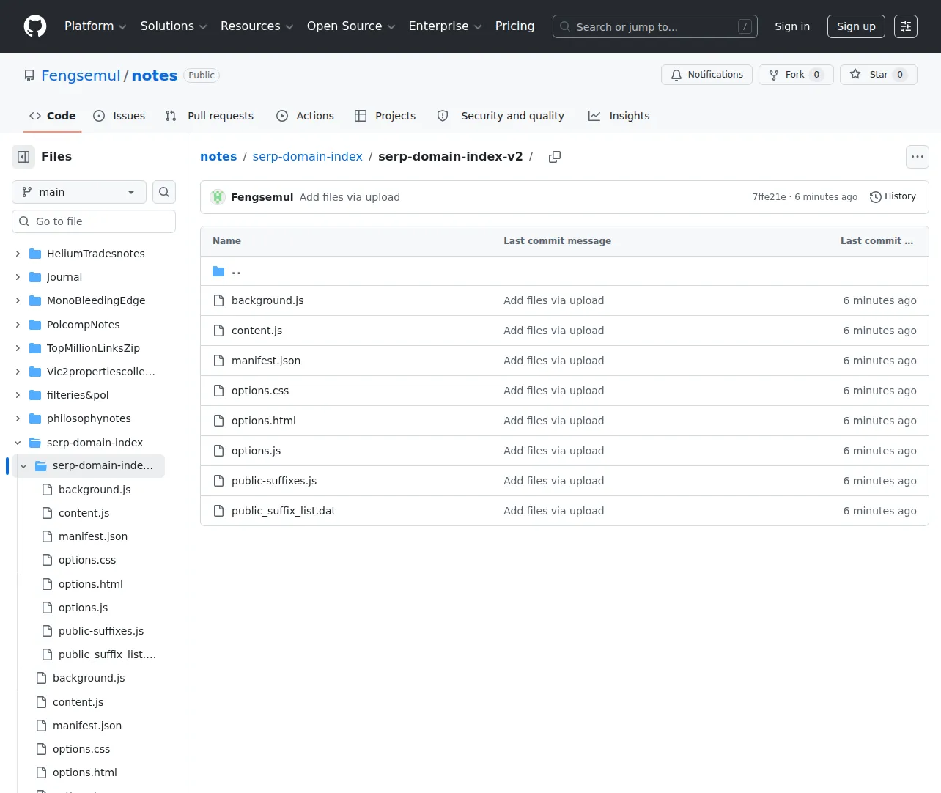Click the search files magnifier button

[164, 192]
